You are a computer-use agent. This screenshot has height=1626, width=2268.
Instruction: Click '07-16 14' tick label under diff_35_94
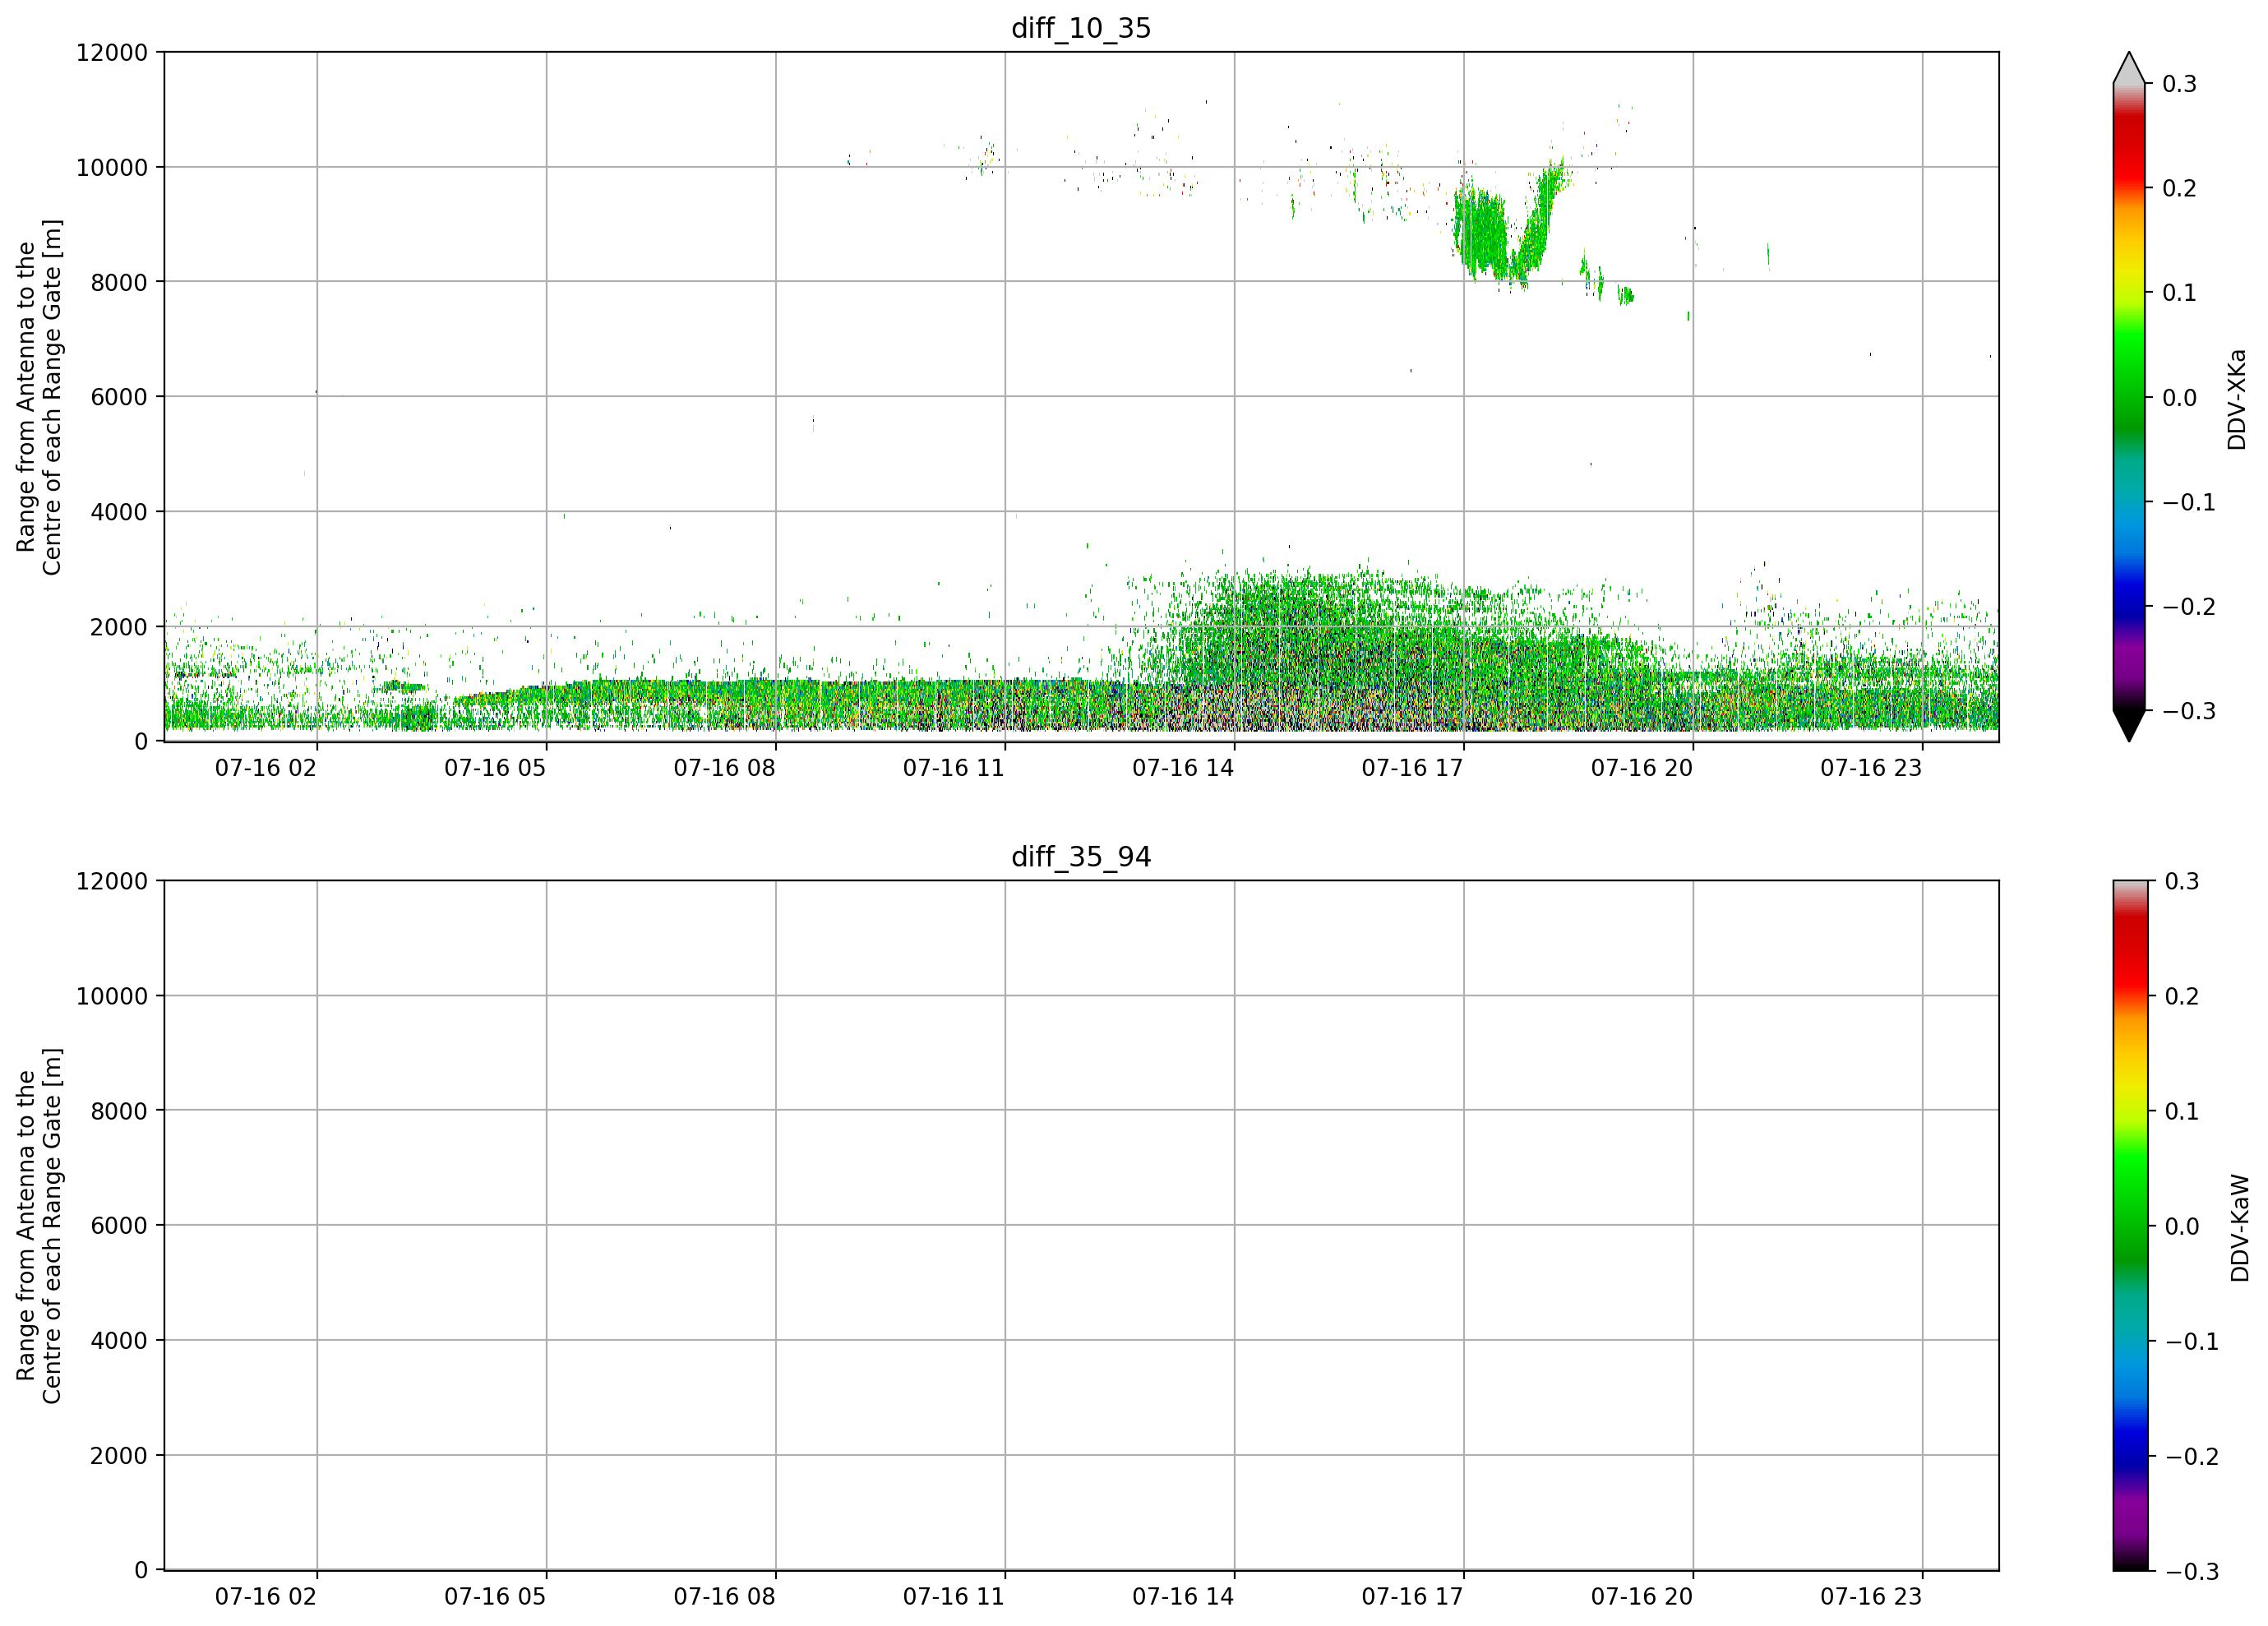coord(1183,1596)
